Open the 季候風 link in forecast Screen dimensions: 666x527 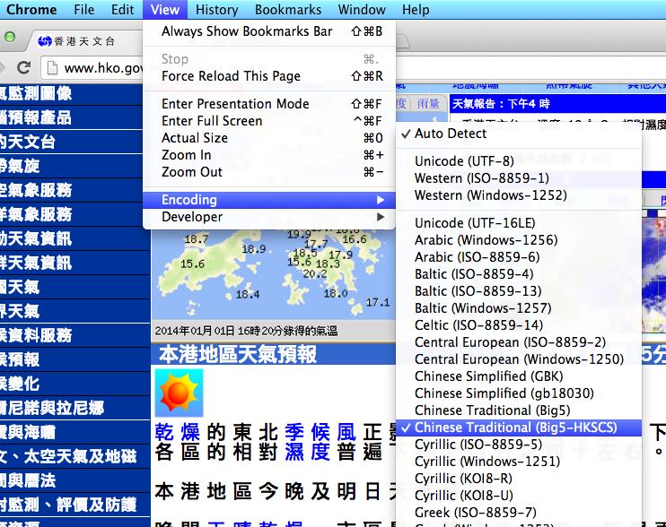pos(320,433)
